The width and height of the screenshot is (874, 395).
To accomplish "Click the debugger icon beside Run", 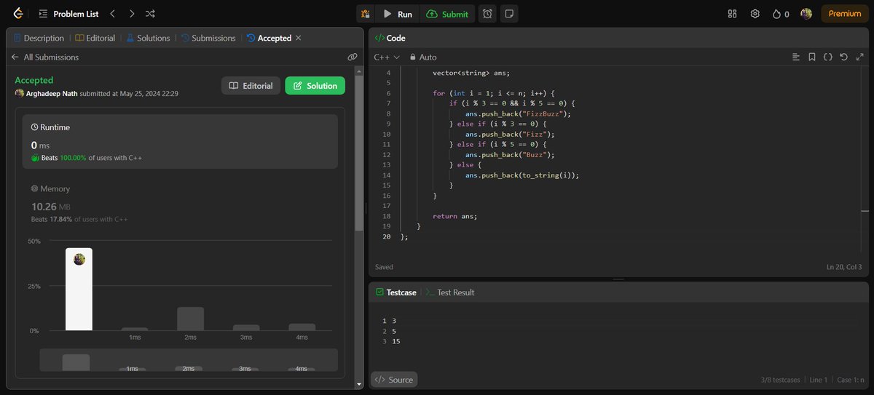I will (366, 14).
